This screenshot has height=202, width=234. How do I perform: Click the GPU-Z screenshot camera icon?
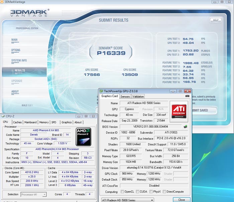click(187, 96)
